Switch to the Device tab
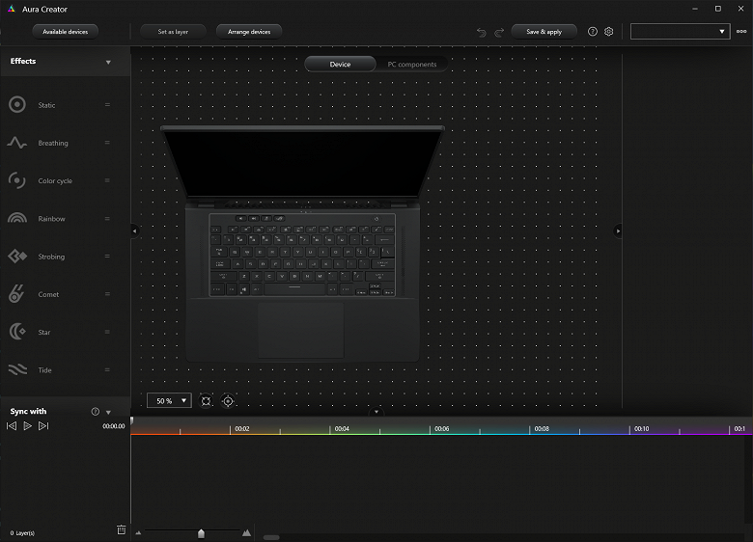This screenshot has width=753, height=542. (x=340, y=65)
